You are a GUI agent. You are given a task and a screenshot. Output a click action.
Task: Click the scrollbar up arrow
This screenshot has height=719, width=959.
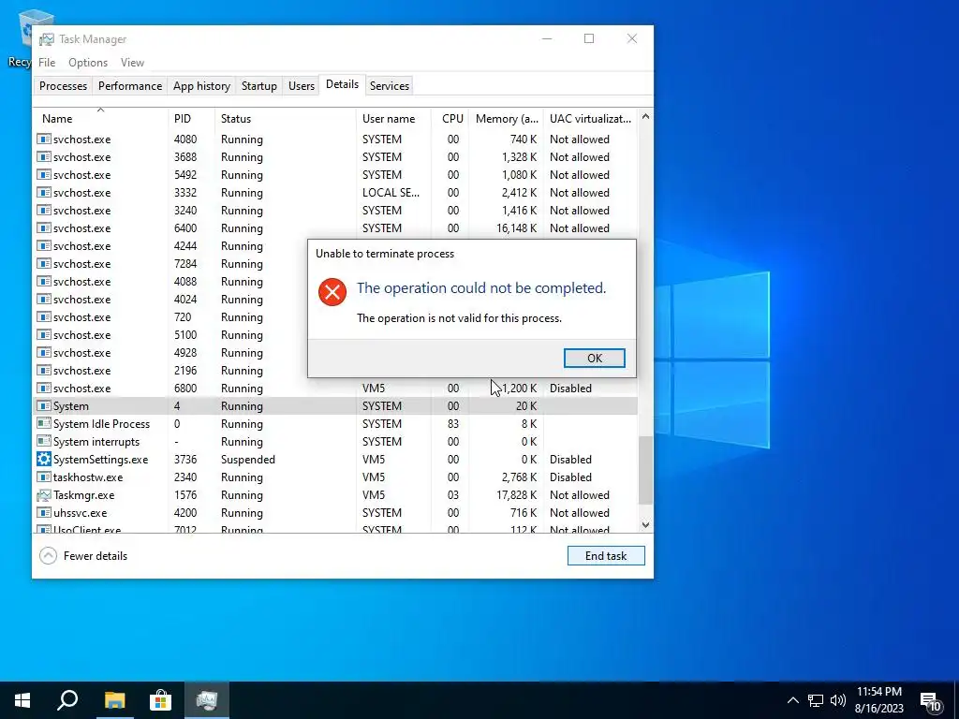coord(645,116)
